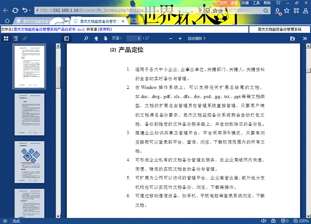Viewport: 311px width, 224px height.
Task: Select the second page thumbnail
Action: tap(29, 114)
